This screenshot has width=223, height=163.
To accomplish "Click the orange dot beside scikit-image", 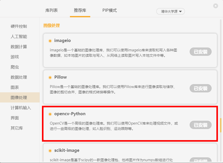I will point(50,151).
